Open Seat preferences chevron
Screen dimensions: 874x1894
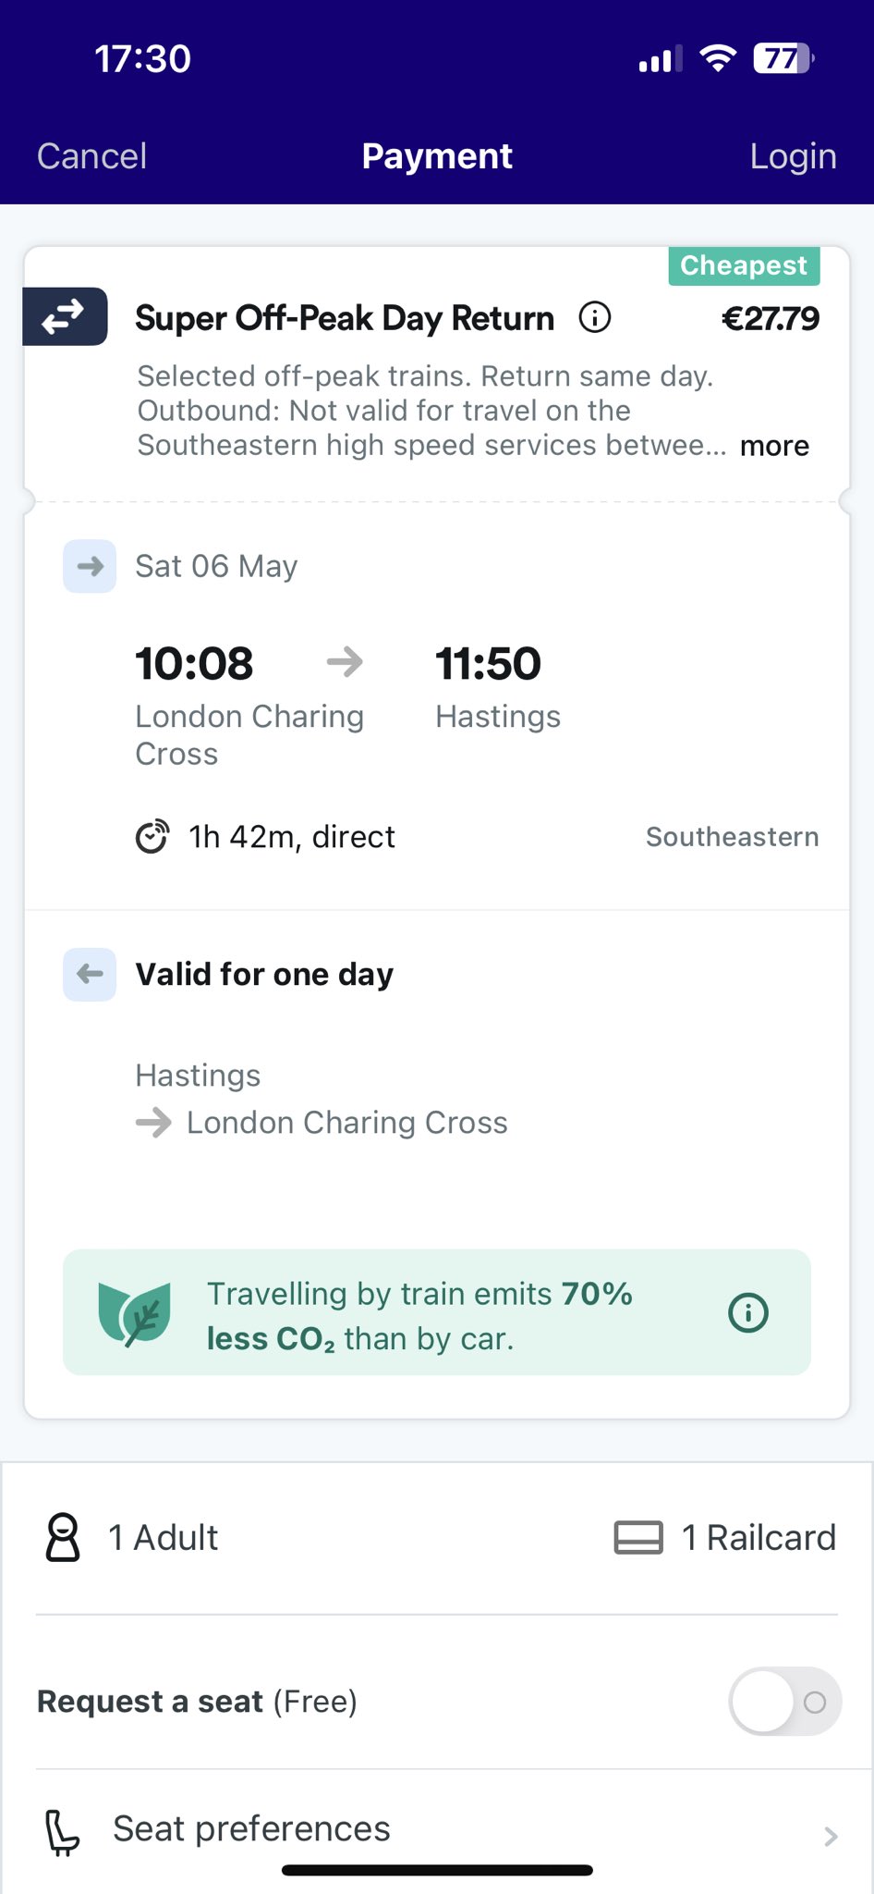(830, 1836)
